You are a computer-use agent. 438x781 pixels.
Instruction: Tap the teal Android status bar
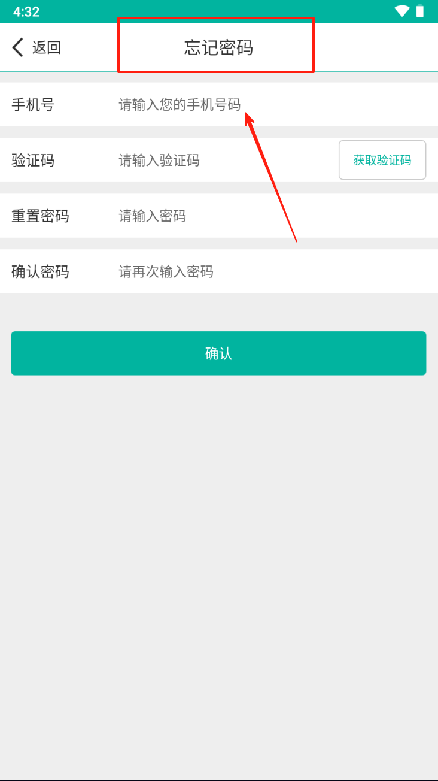coord(219,11)
